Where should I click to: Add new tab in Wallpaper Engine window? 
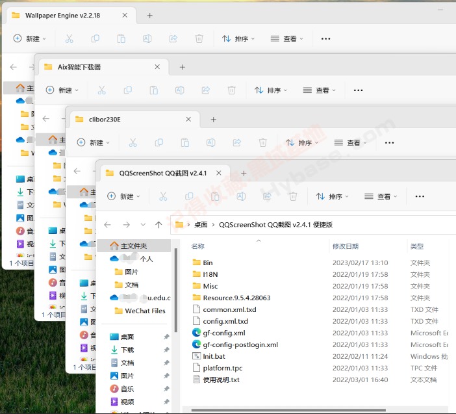(x=150, y=16)
